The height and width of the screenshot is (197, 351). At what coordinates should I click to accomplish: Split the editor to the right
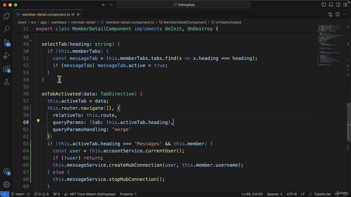click(338, 15)
